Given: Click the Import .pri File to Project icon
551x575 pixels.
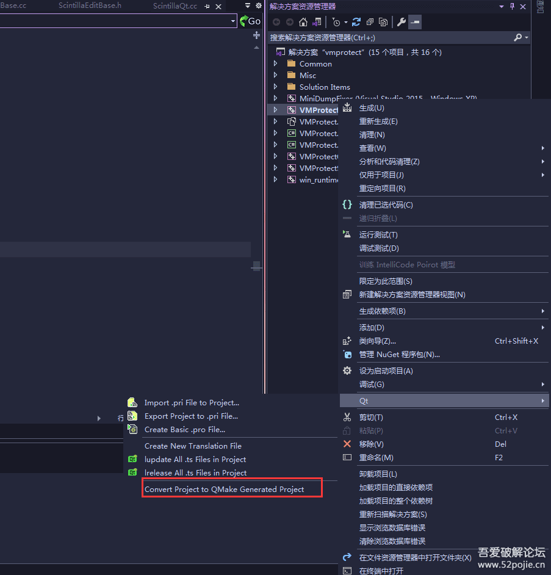Looking at the screenshot, I should click(x=132, y=402).
